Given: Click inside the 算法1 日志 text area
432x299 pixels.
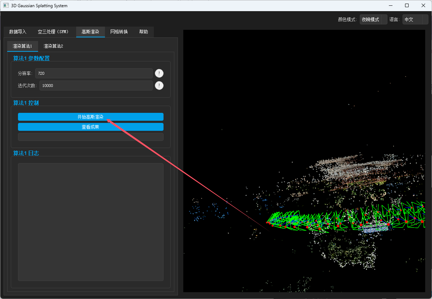Looking at the screenshot, I should [91, 222].
